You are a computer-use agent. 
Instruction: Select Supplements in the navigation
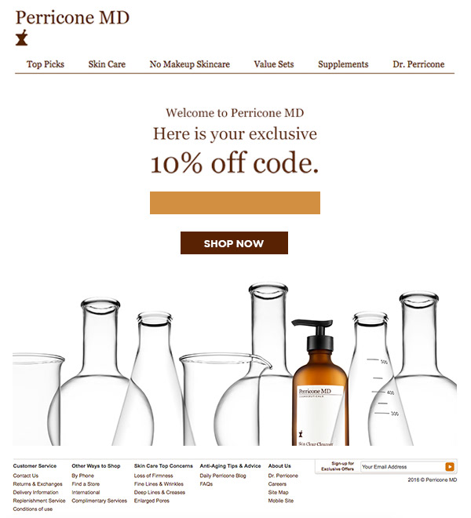[x=343, y=64]
